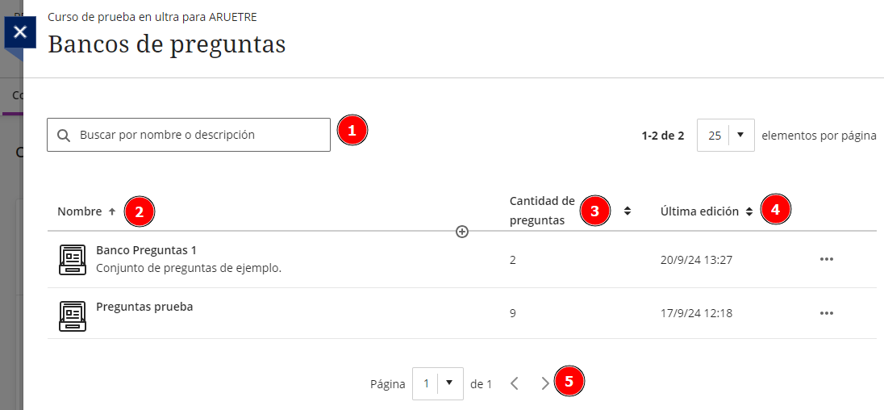Go to next page arrow
884x410 pixels.
545,383
